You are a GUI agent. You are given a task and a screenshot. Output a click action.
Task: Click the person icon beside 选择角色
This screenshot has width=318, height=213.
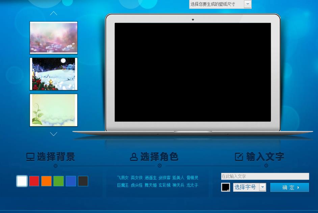(x=134, y=157)
